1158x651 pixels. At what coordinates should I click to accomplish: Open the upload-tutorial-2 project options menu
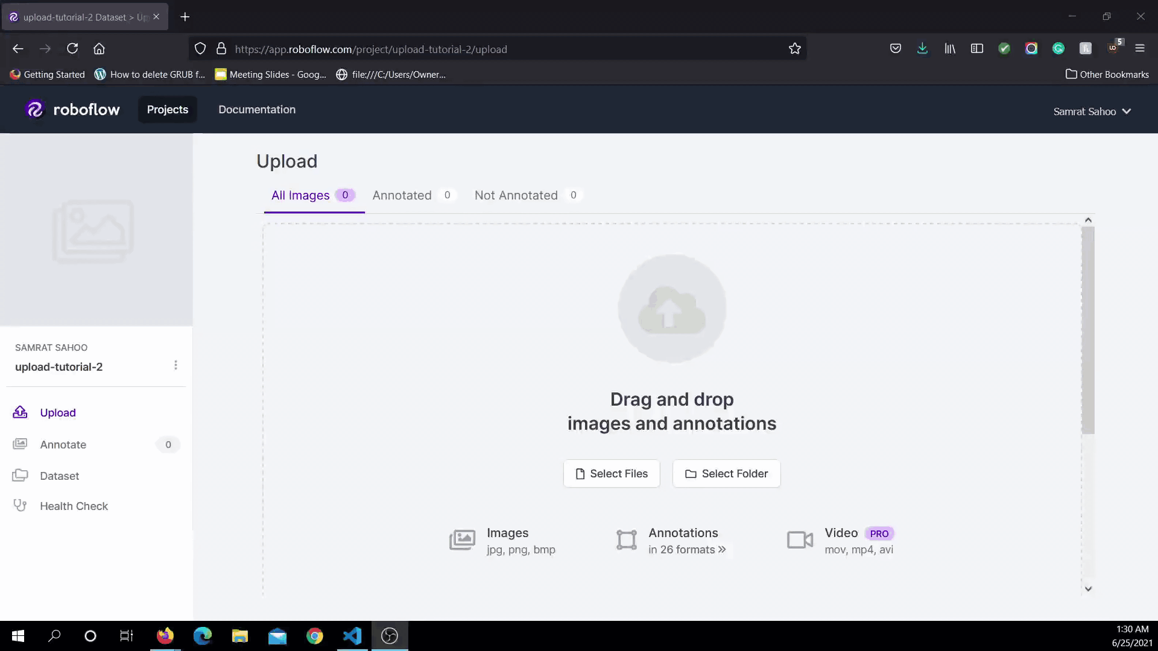pyautogui.click(x=176, y=365)
